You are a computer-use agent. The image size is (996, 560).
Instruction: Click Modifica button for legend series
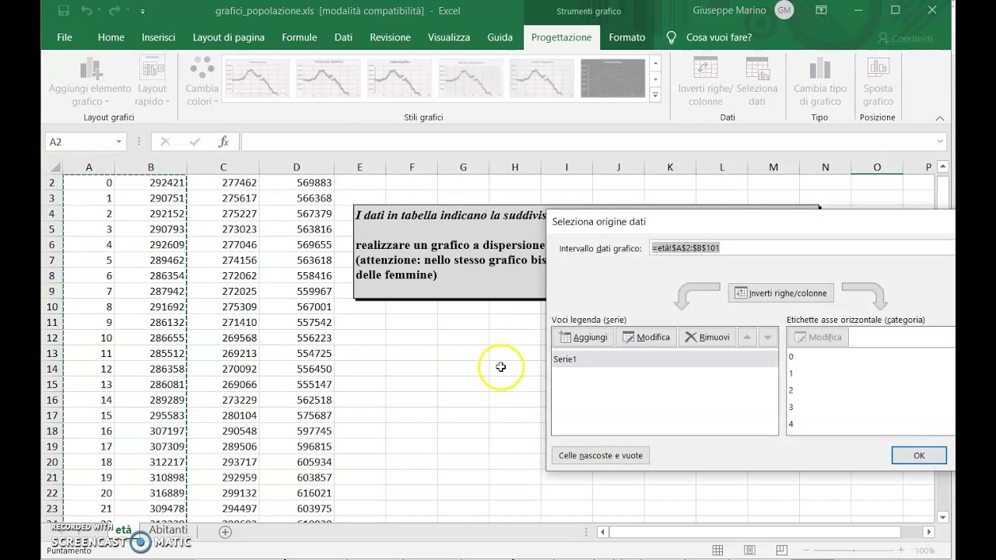click(646, 337)
